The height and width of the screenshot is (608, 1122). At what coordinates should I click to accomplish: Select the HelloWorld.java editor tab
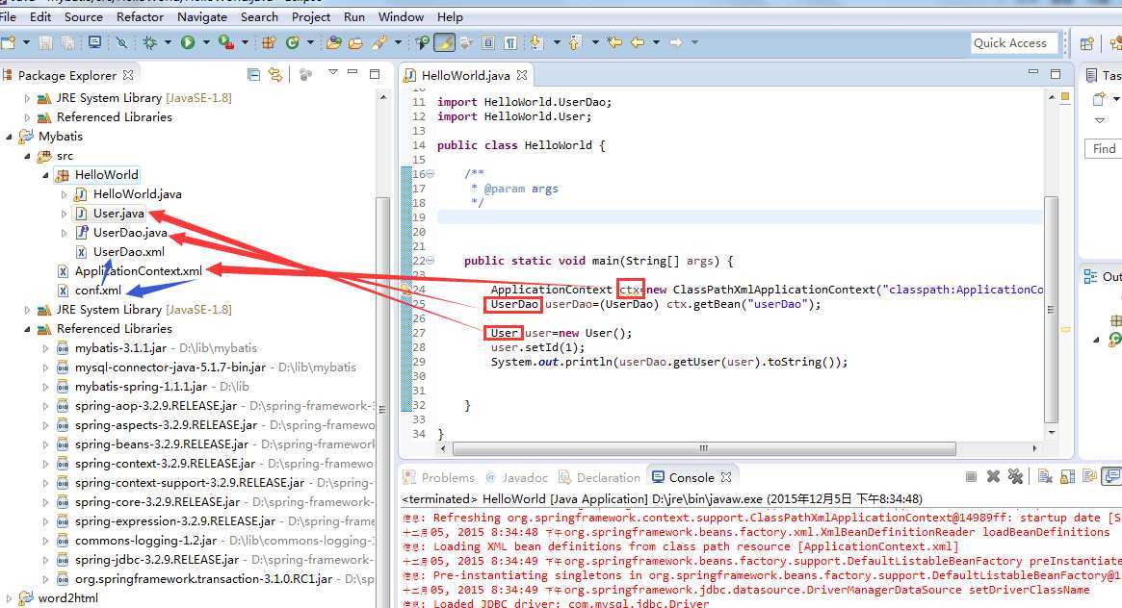(465, 75)
